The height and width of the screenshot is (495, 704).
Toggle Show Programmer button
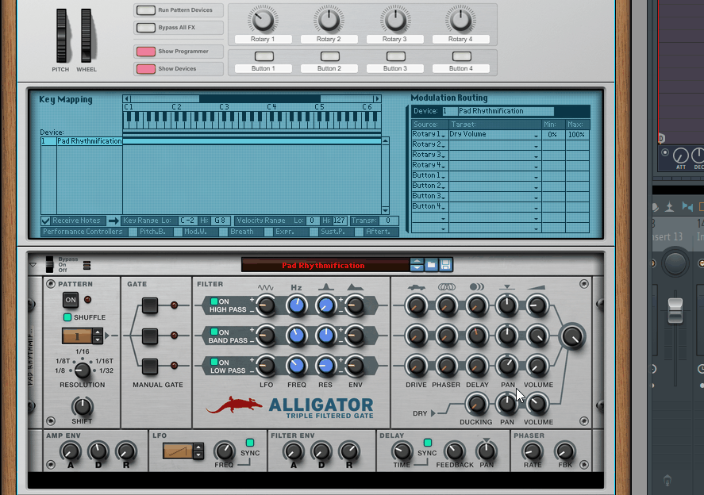[x=146, y=51]
